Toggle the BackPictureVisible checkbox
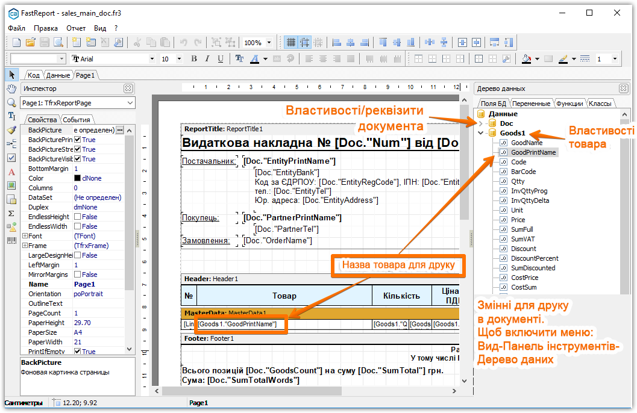Viewport: 637px width, 413px height. [x=78, y=159]
